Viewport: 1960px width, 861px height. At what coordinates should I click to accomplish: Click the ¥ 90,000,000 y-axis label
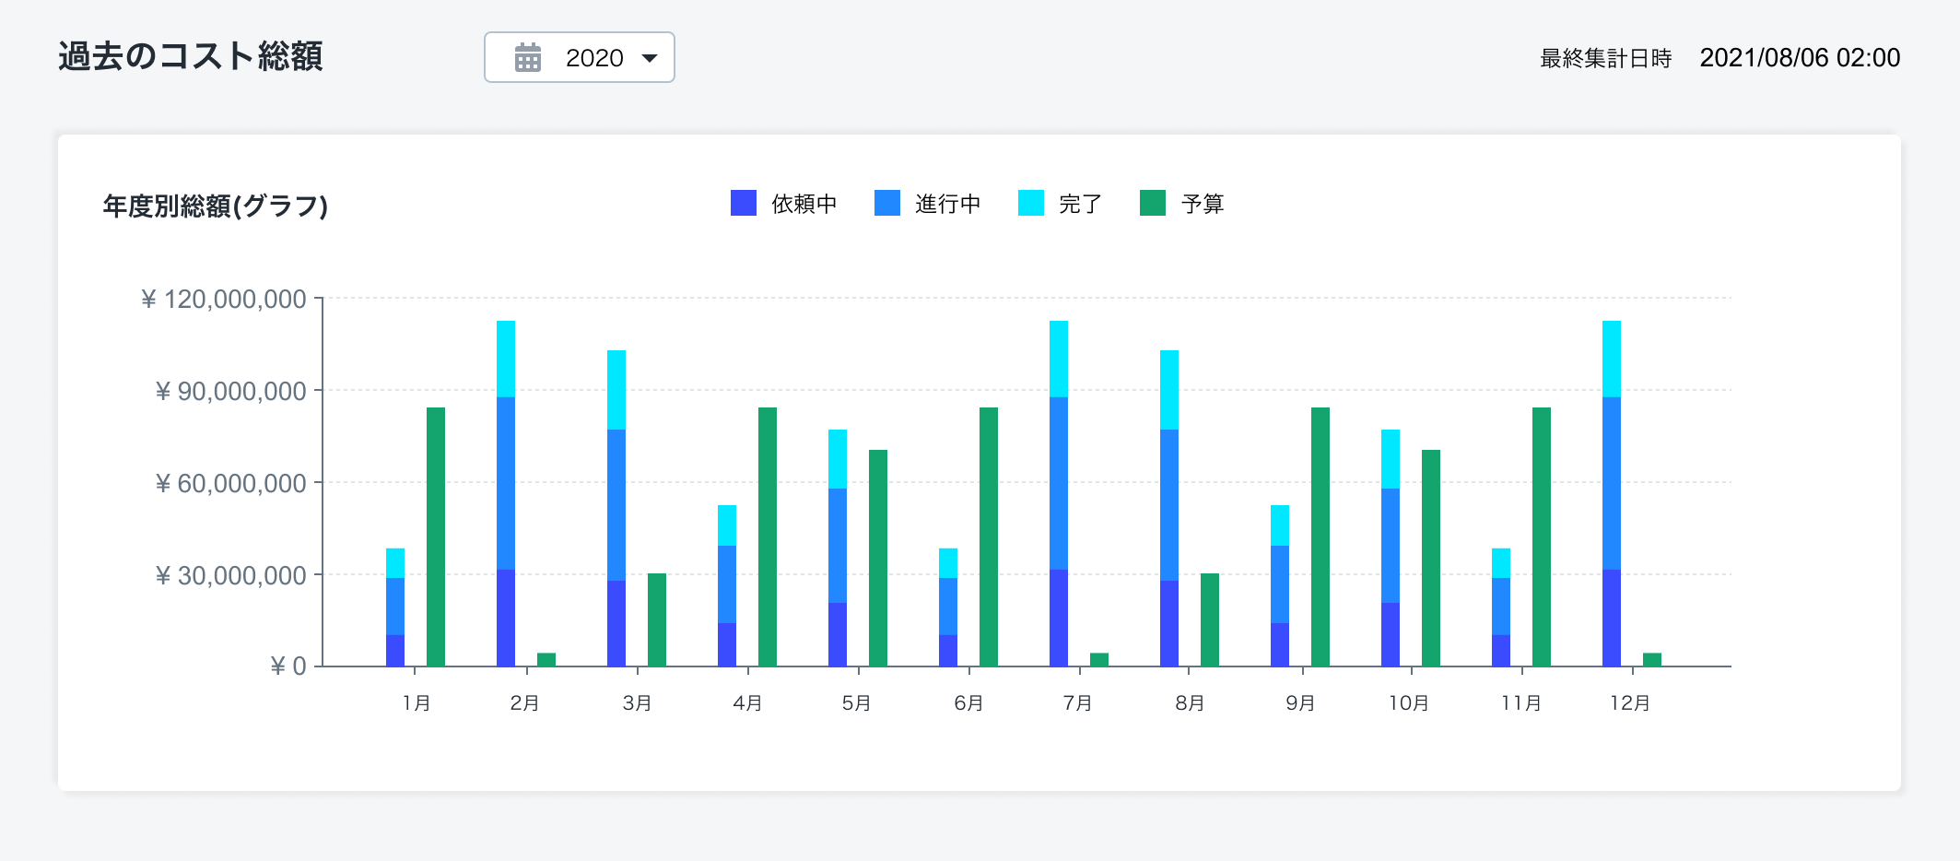click(230, 392)
